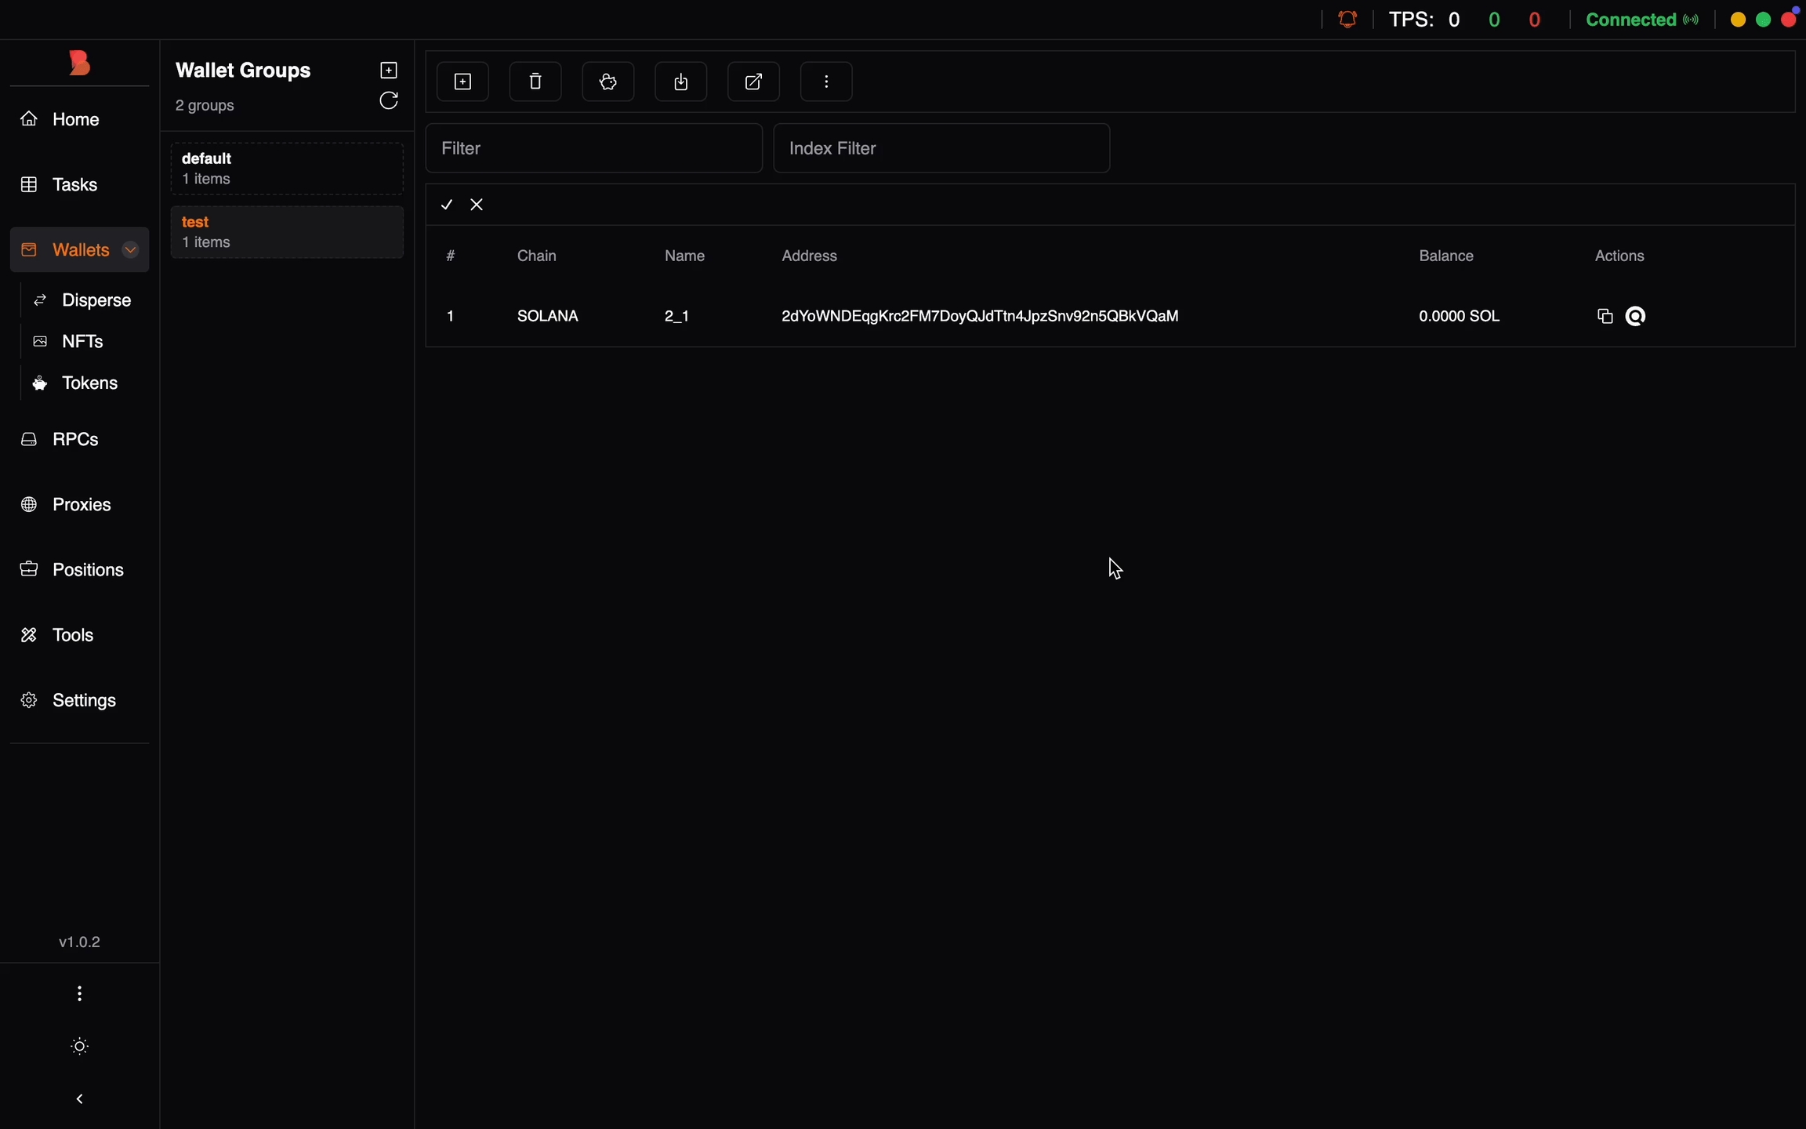Image resolution: width=1806 pixels, height=1129 pixels.
Task: Click the trash delete toolbar icon
Action: tap(535, 82)
